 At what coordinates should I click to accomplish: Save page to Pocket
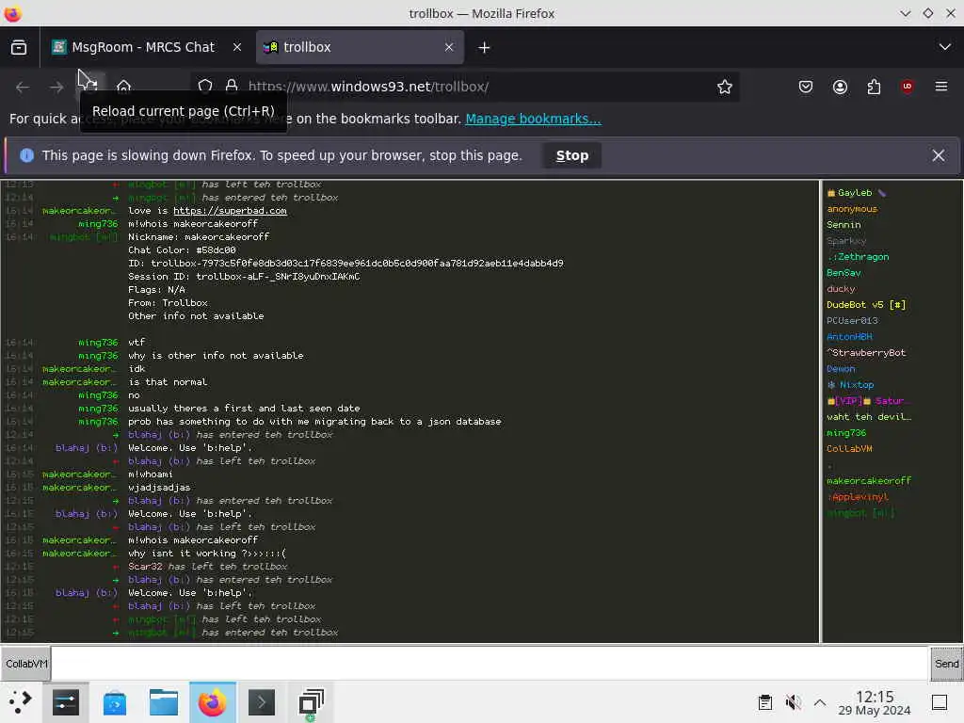(806, 87)
